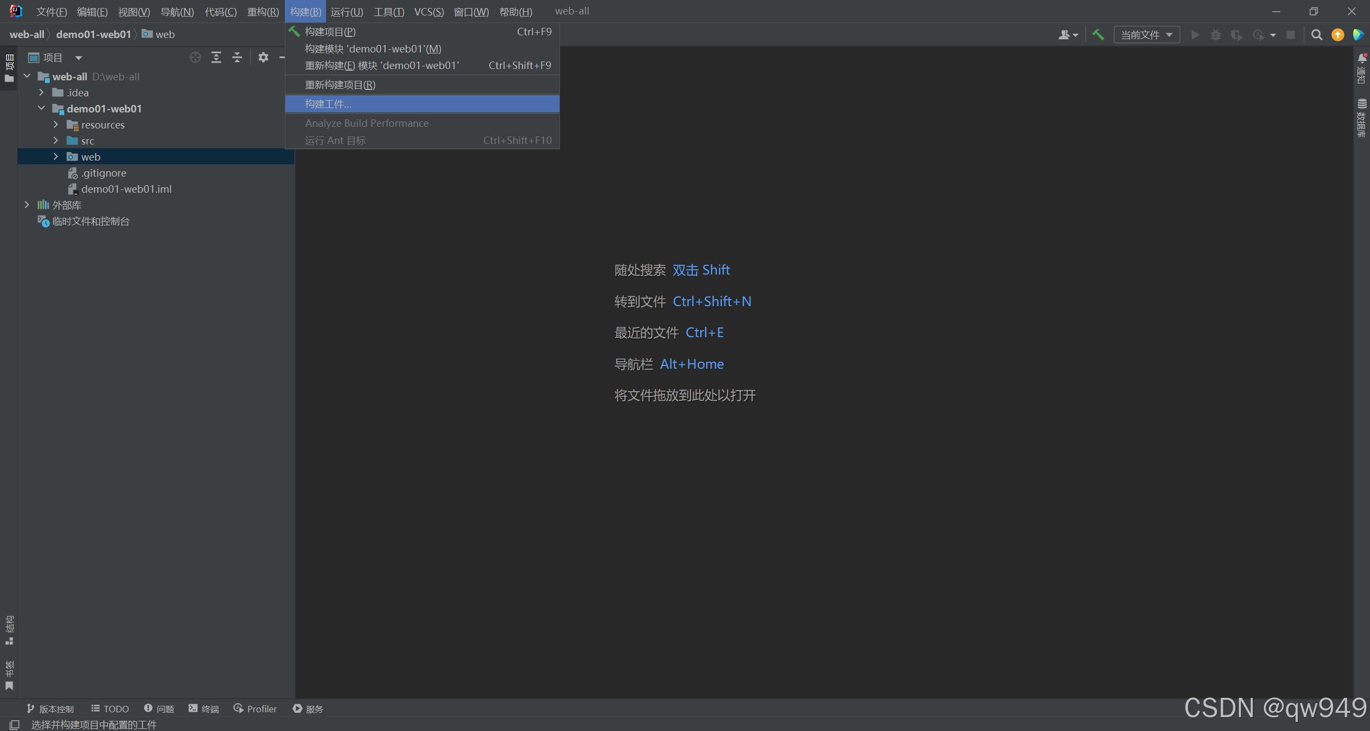
Task: Toggle the Structure tool window on left strip
Action: [x=9, y=630]
